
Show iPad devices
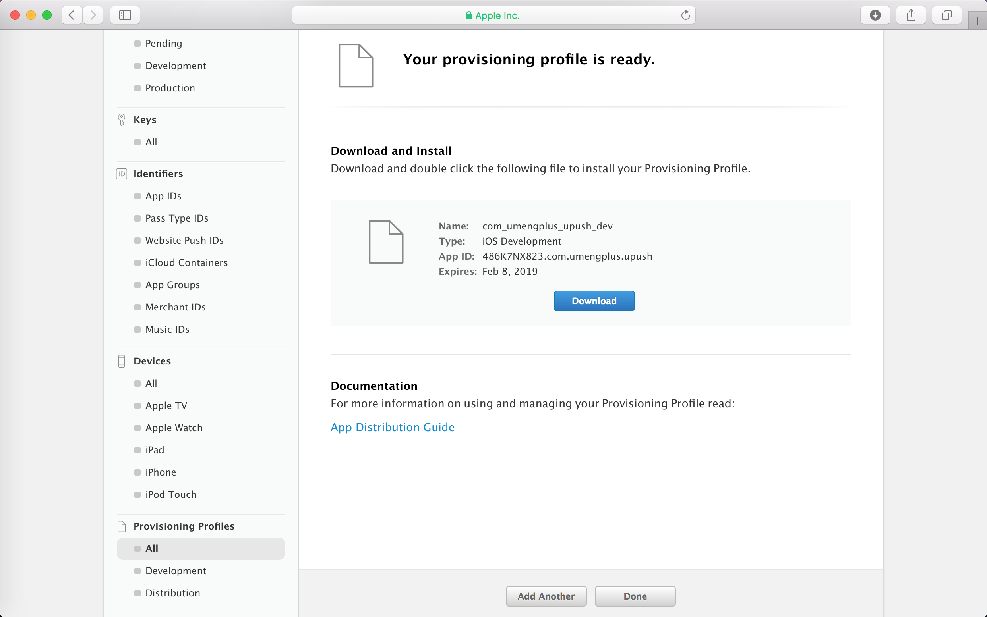(154, 450)
